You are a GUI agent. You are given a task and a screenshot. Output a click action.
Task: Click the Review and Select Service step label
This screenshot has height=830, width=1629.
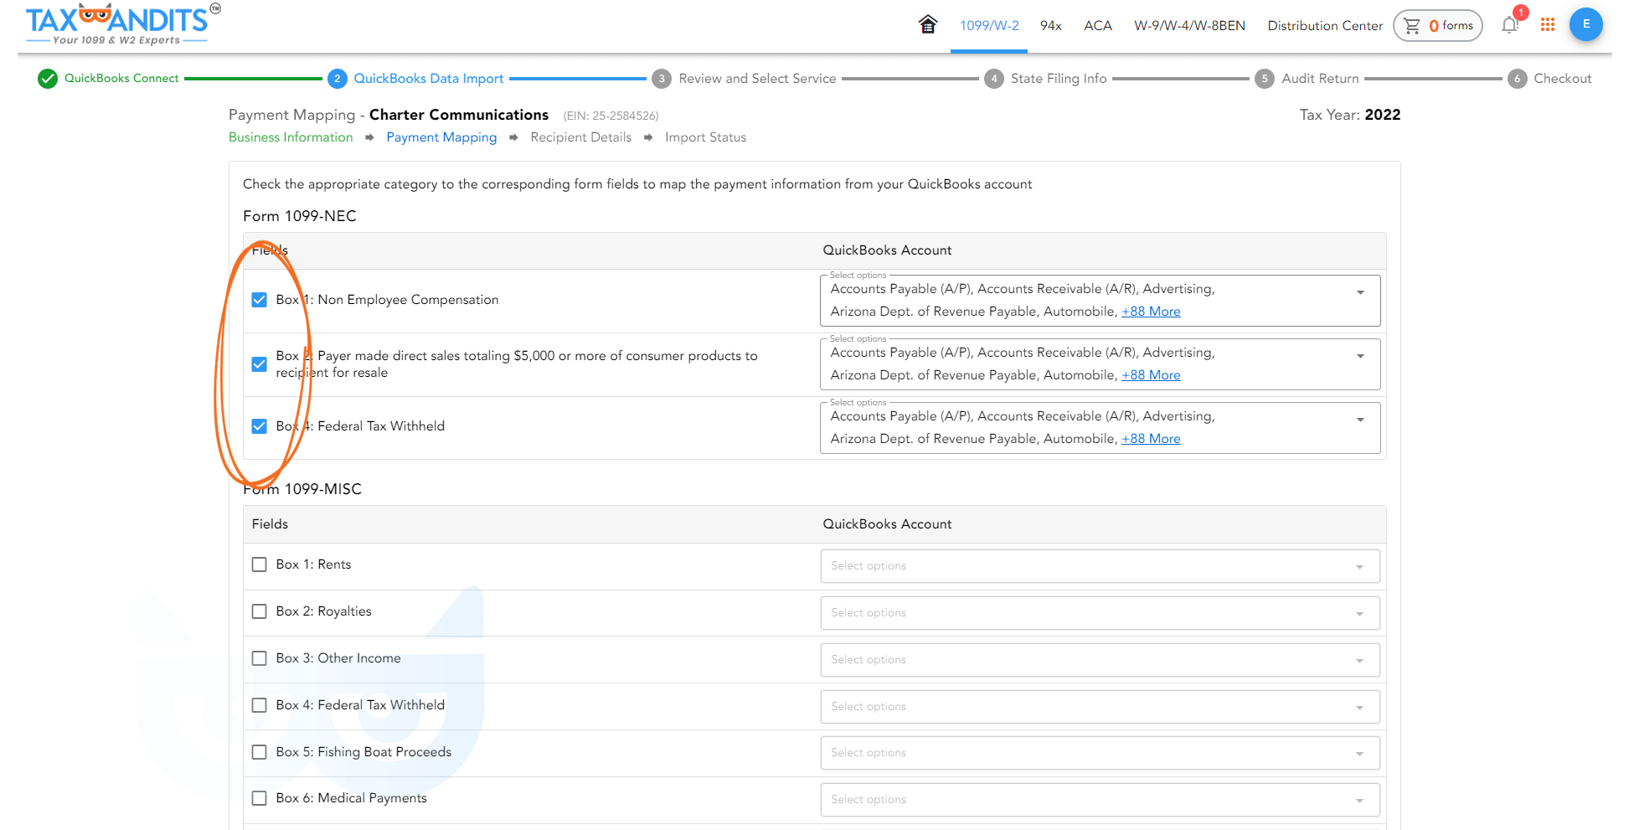coord(757,79)
